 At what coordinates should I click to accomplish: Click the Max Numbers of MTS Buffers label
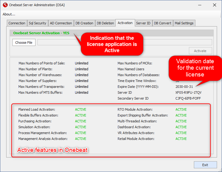[x=40, y=93]
